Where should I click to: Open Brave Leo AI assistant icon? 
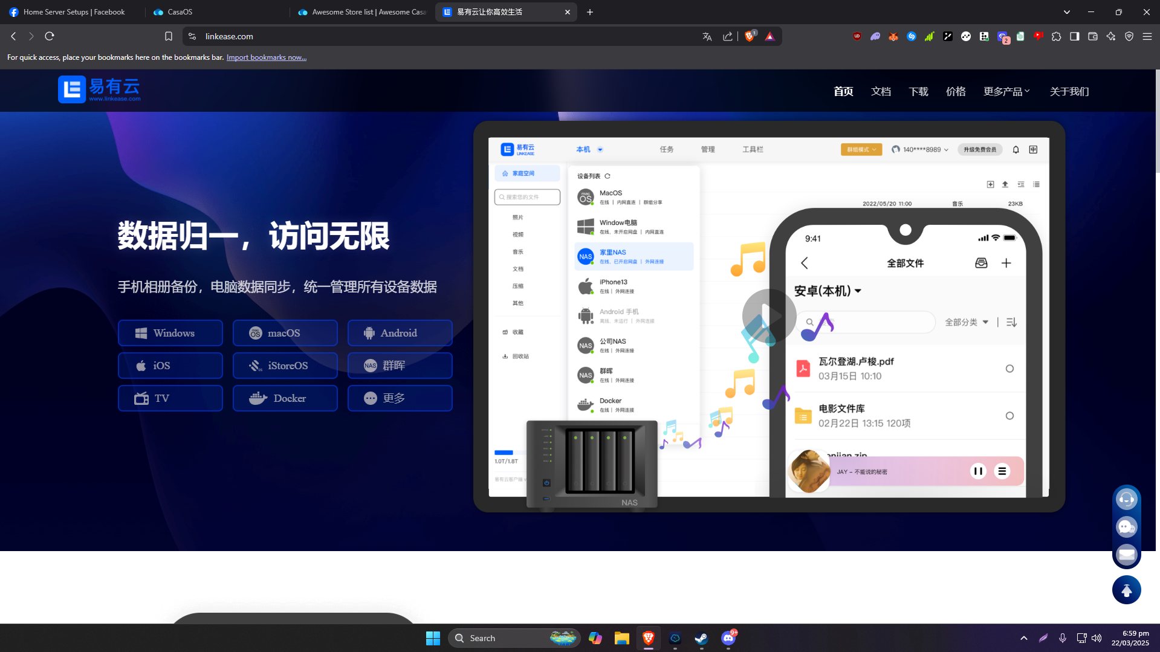(x=1110, y=36)
